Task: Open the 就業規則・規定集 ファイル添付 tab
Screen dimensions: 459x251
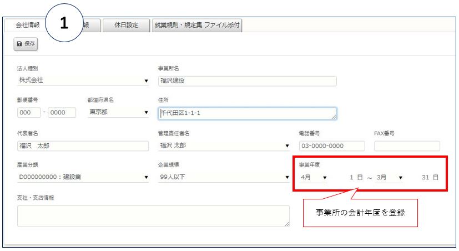Action: coord(197,26)
